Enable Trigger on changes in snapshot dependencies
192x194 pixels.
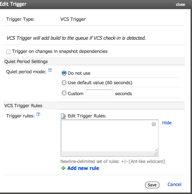click(x=8, y=51)
